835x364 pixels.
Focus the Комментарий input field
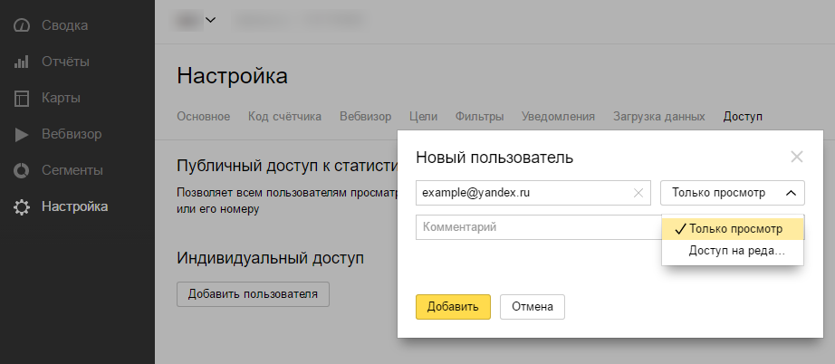[x=537, y=227]
